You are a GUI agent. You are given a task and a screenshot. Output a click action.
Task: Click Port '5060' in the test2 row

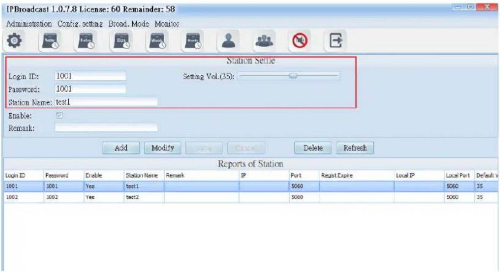304,197
